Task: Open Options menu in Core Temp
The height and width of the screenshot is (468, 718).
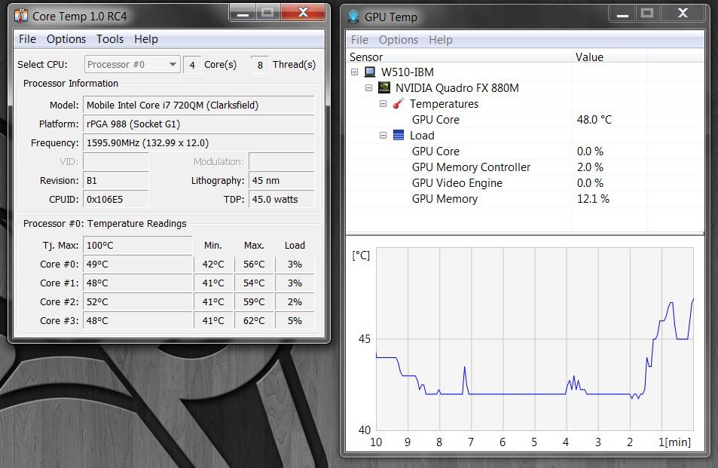Action: [66, 39]
